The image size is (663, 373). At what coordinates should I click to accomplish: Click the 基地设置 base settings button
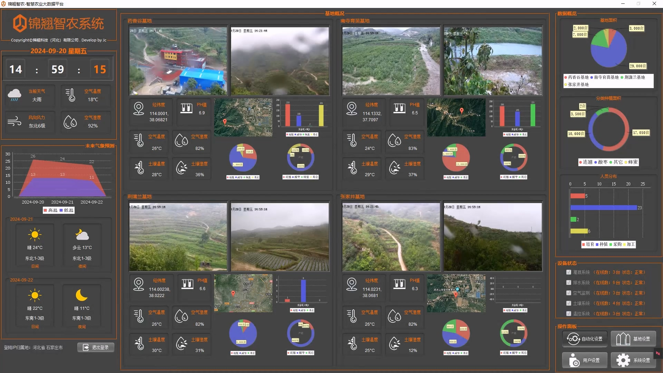(633, 339)
